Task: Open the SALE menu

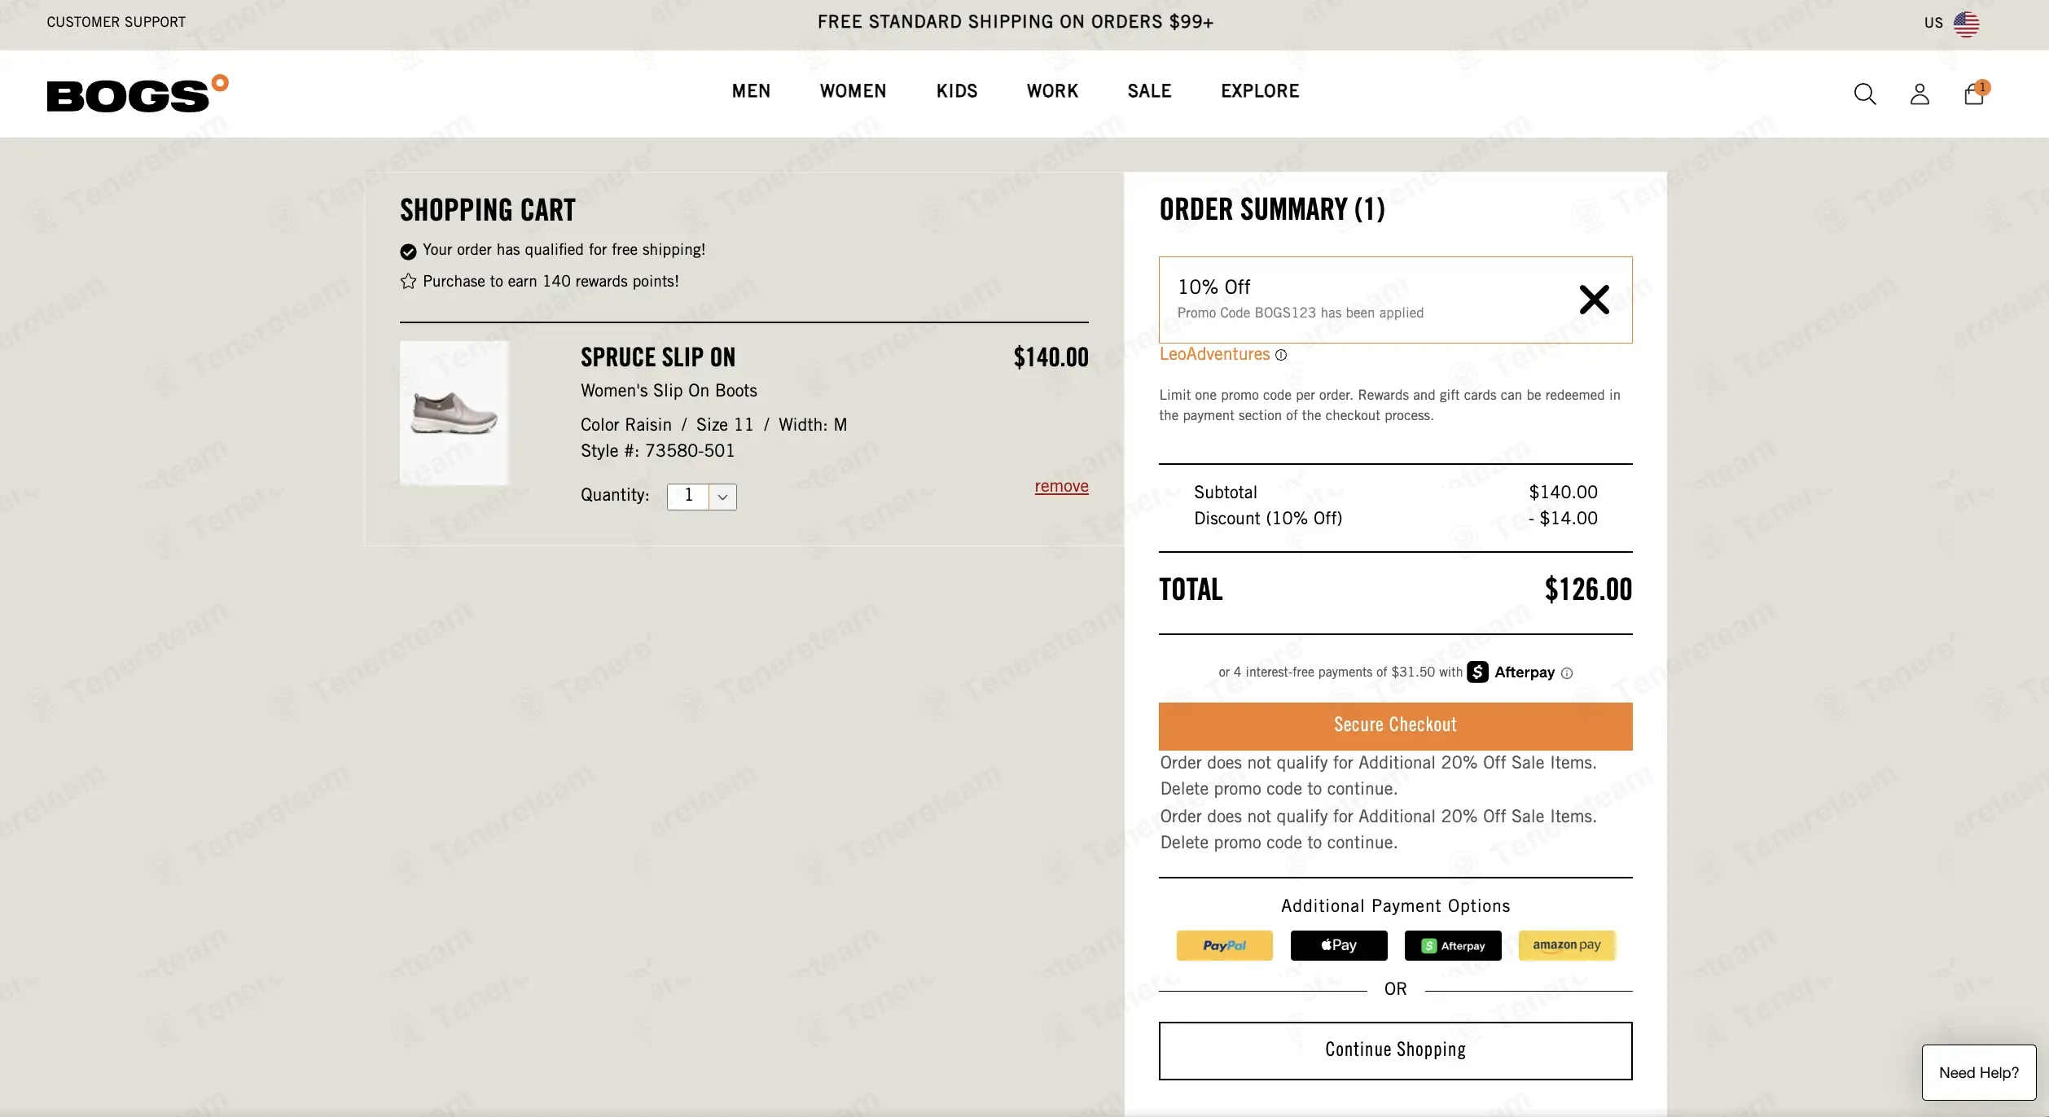Action: tap(1149, 91)
